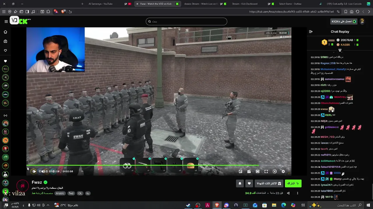Click the gifted subscriptions button

[x=269, y=183]
